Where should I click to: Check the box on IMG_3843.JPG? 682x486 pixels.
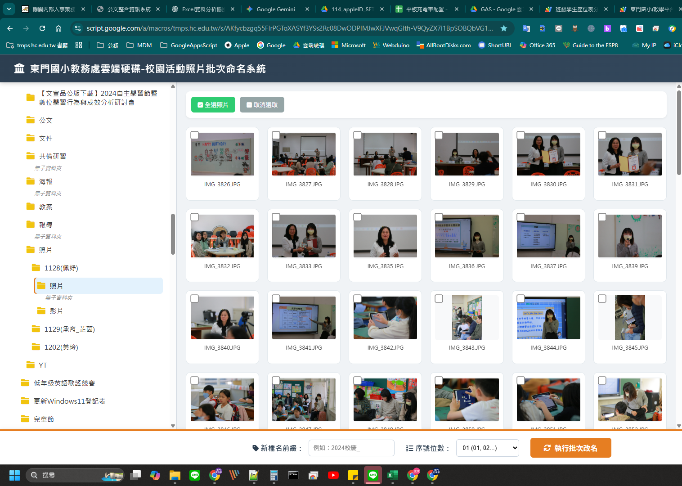tap(439, 299)
